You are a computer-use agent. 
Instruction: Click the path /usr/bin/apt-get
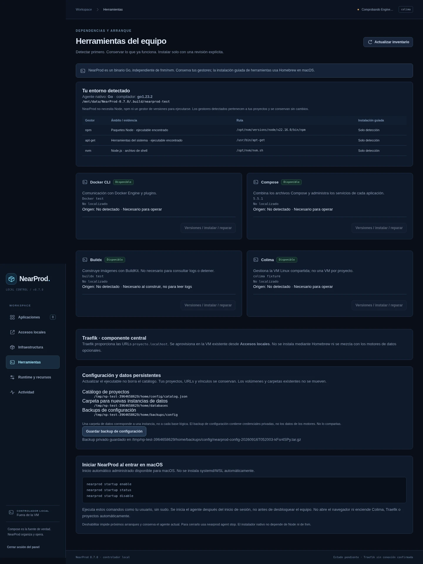[x=251, y=140]
